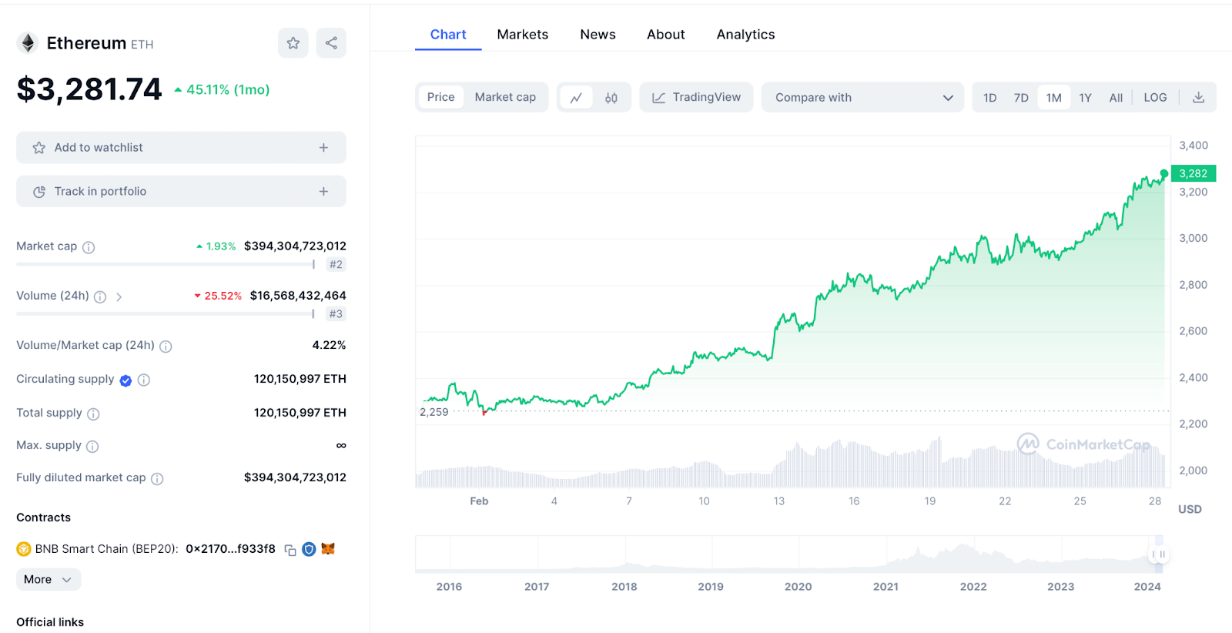
Task: Open the Markets tab
Action: pyautogui.click(x=523, y=35)
